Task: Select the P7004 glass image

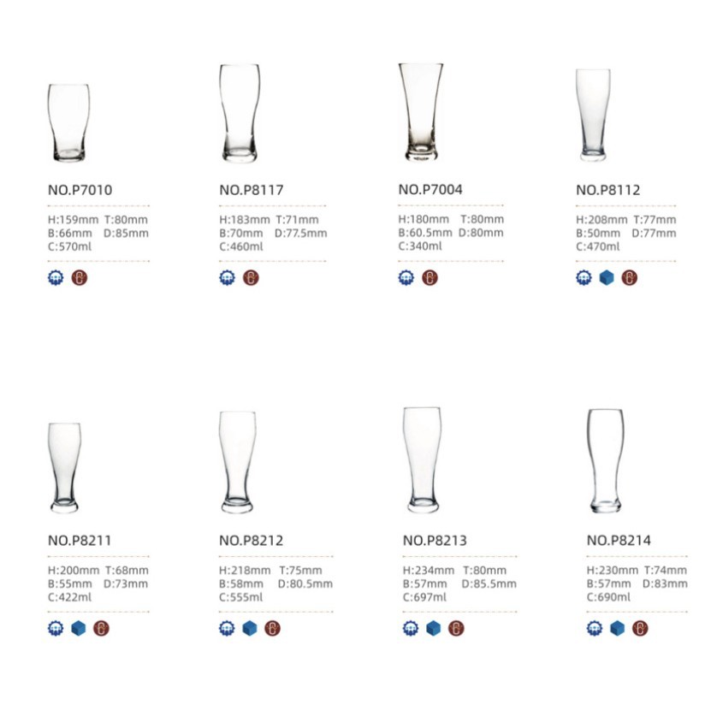Action: tap(420, 111)
